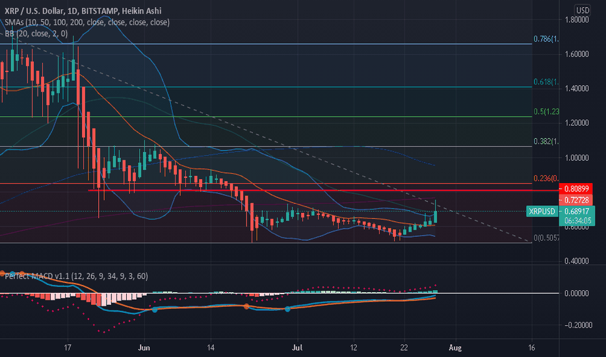The height and width of the screenshot is (357, 606).
Task: Click the -0.20000 MACD axis value
Action: [x=578, y=325]
